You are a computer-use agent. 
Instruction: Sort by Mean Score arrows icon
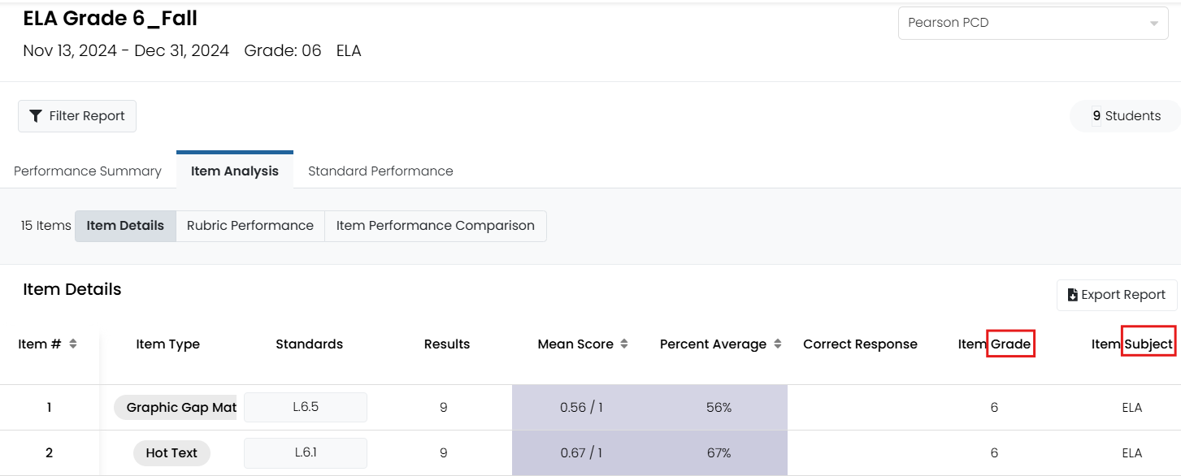point(624,344)
